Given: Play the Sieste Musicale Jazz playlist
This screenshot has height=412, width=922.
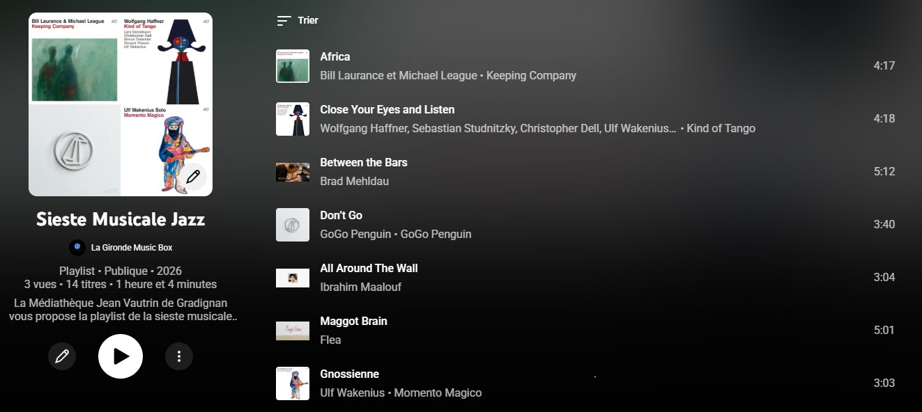Looking at the screenshot, I should click(x=121, y=356).
